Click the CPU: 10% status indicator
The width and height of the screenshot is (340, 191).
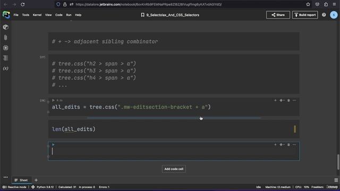click(x=302, y=187)
